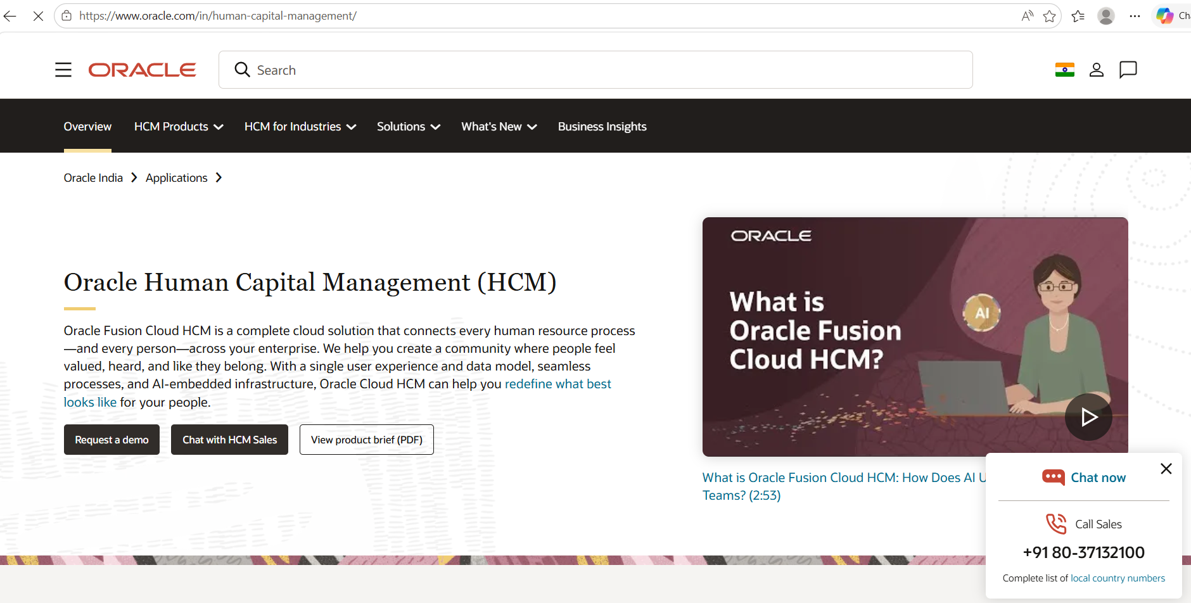Image resolution: width=1191 pixels, height=603 pixels.
Task: Click the red chat bubble icon
Action: 1054,477
